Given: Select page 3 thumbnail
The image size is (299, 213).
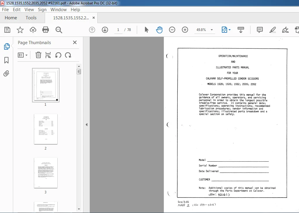Looking at the screenshot, I should (46, 173).
